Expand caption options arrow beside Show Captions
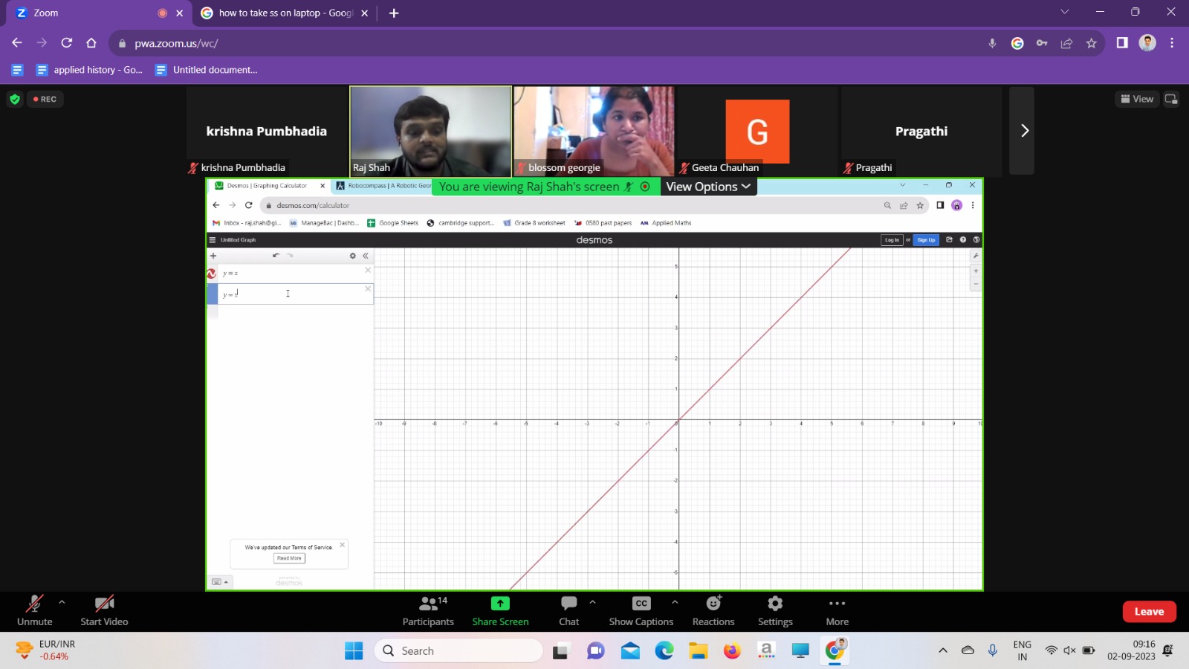Screen dimensions: 1189x669 (x=675, y=602)
